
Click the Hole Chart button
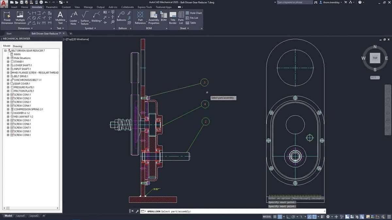[194, 13]
